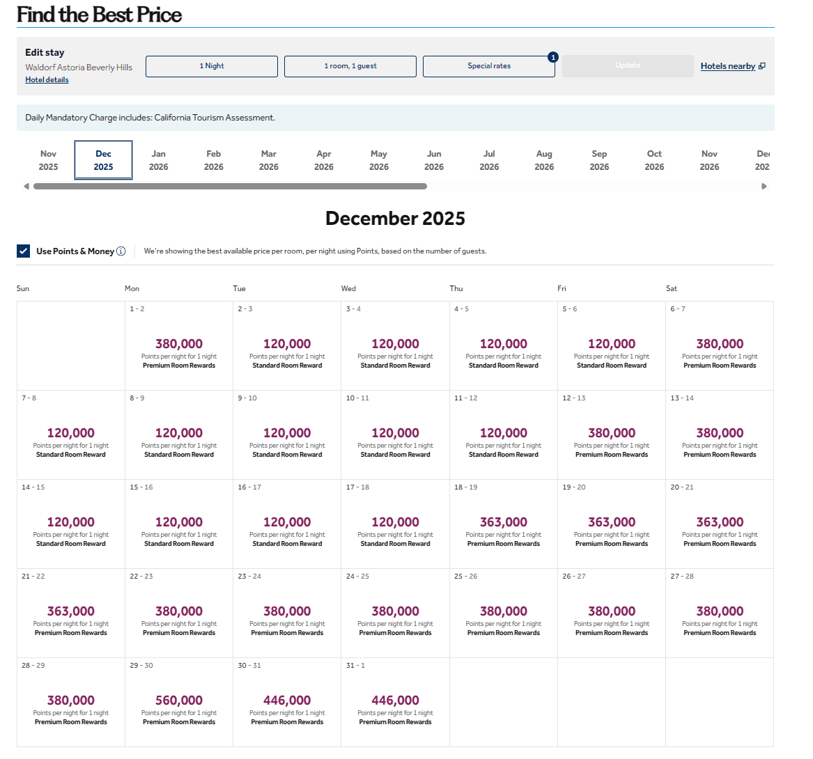Expand the Special rates options

[x=488, y=66]
